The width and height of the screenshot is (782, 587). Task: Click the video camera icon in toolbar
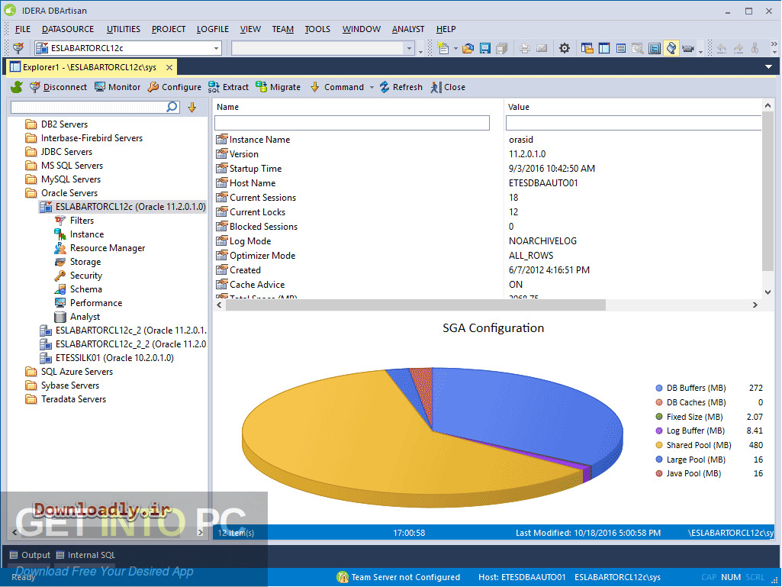(688, 48)
